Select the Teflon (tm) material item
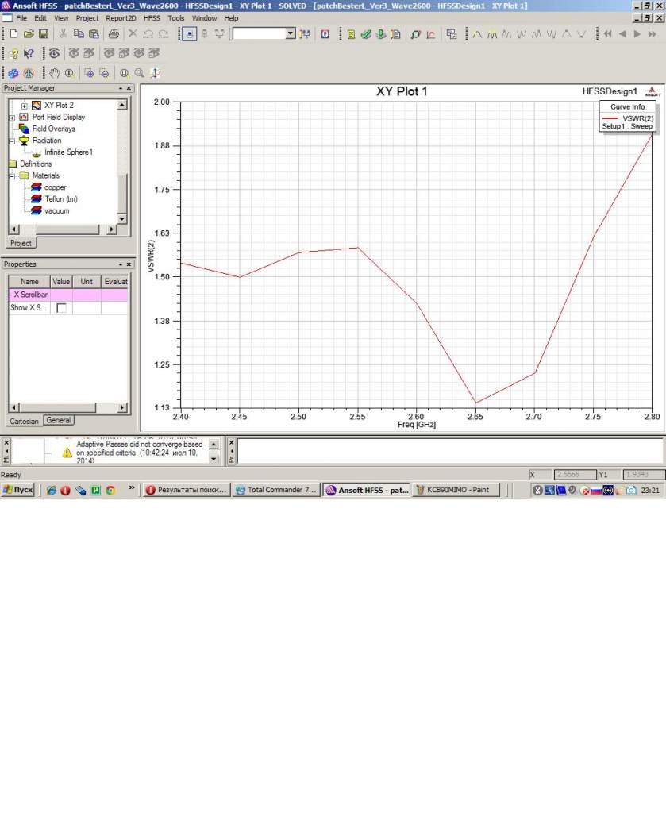 point(60,199)
